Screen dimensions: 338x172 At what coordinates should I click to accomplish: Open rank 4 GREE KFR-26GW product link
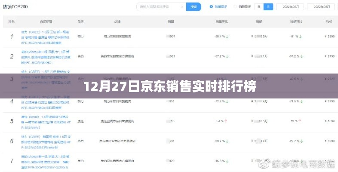(x=46, y=102)
